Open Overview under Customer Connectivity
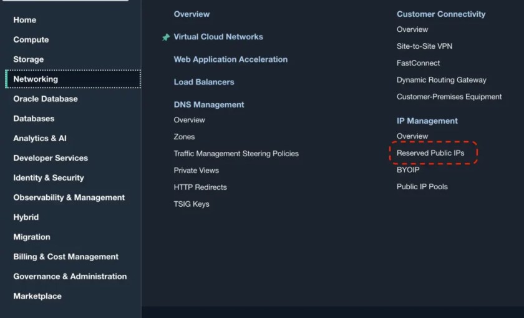 412,29
